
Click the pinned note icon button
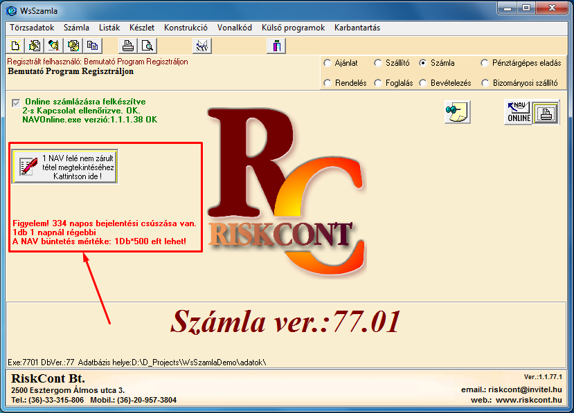click(456, 112)
